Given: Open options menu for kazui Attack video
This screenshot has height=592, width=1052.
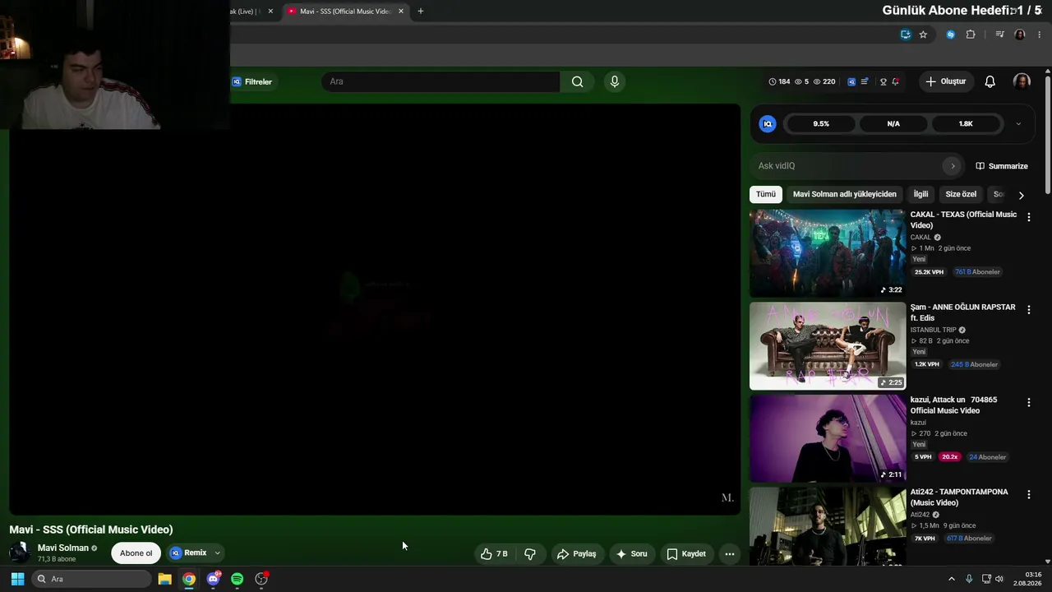Looking at the screenshot, I should tap(1028, 402).
